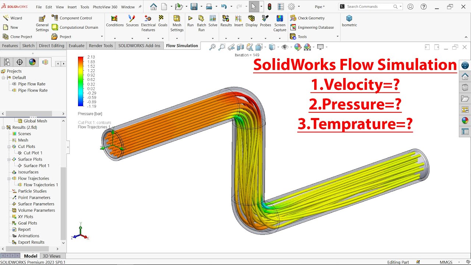Open dropdown arrow under Solve

pyautogui.click(x=213, y=38)
